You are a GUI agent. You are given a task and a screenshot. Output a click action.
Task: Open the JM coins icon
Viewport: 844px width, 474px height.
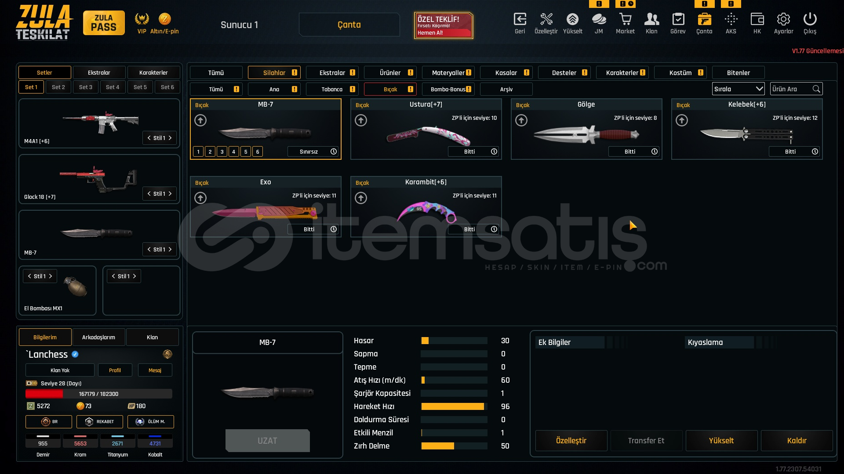(599, 19)
